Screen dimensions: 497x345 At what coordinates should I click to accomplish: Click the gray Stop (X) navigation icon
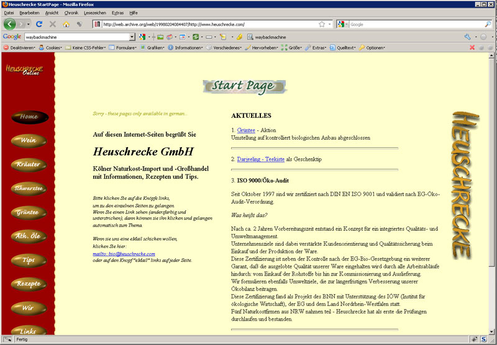[53, 24]
